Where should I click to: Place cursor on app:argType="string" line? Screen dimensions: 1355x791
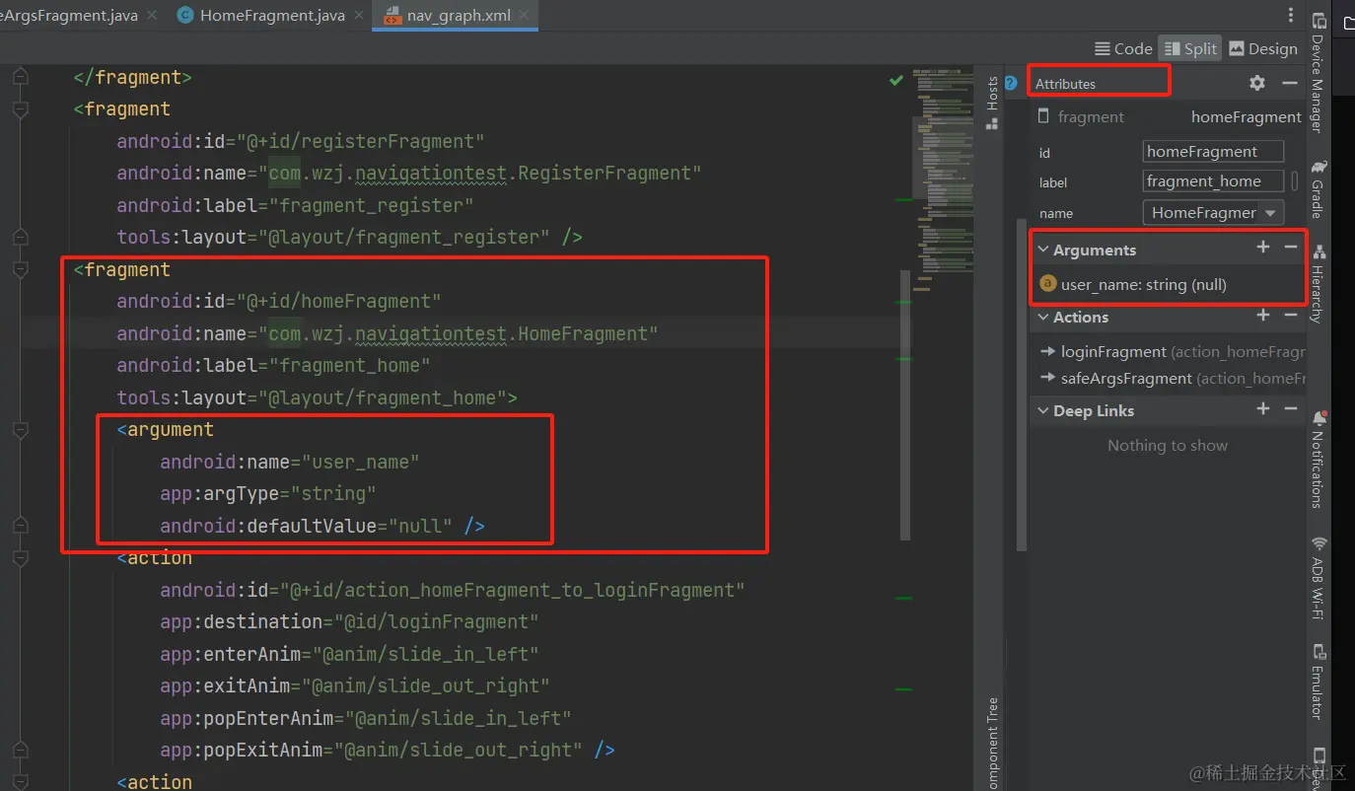tap(268, 493)
